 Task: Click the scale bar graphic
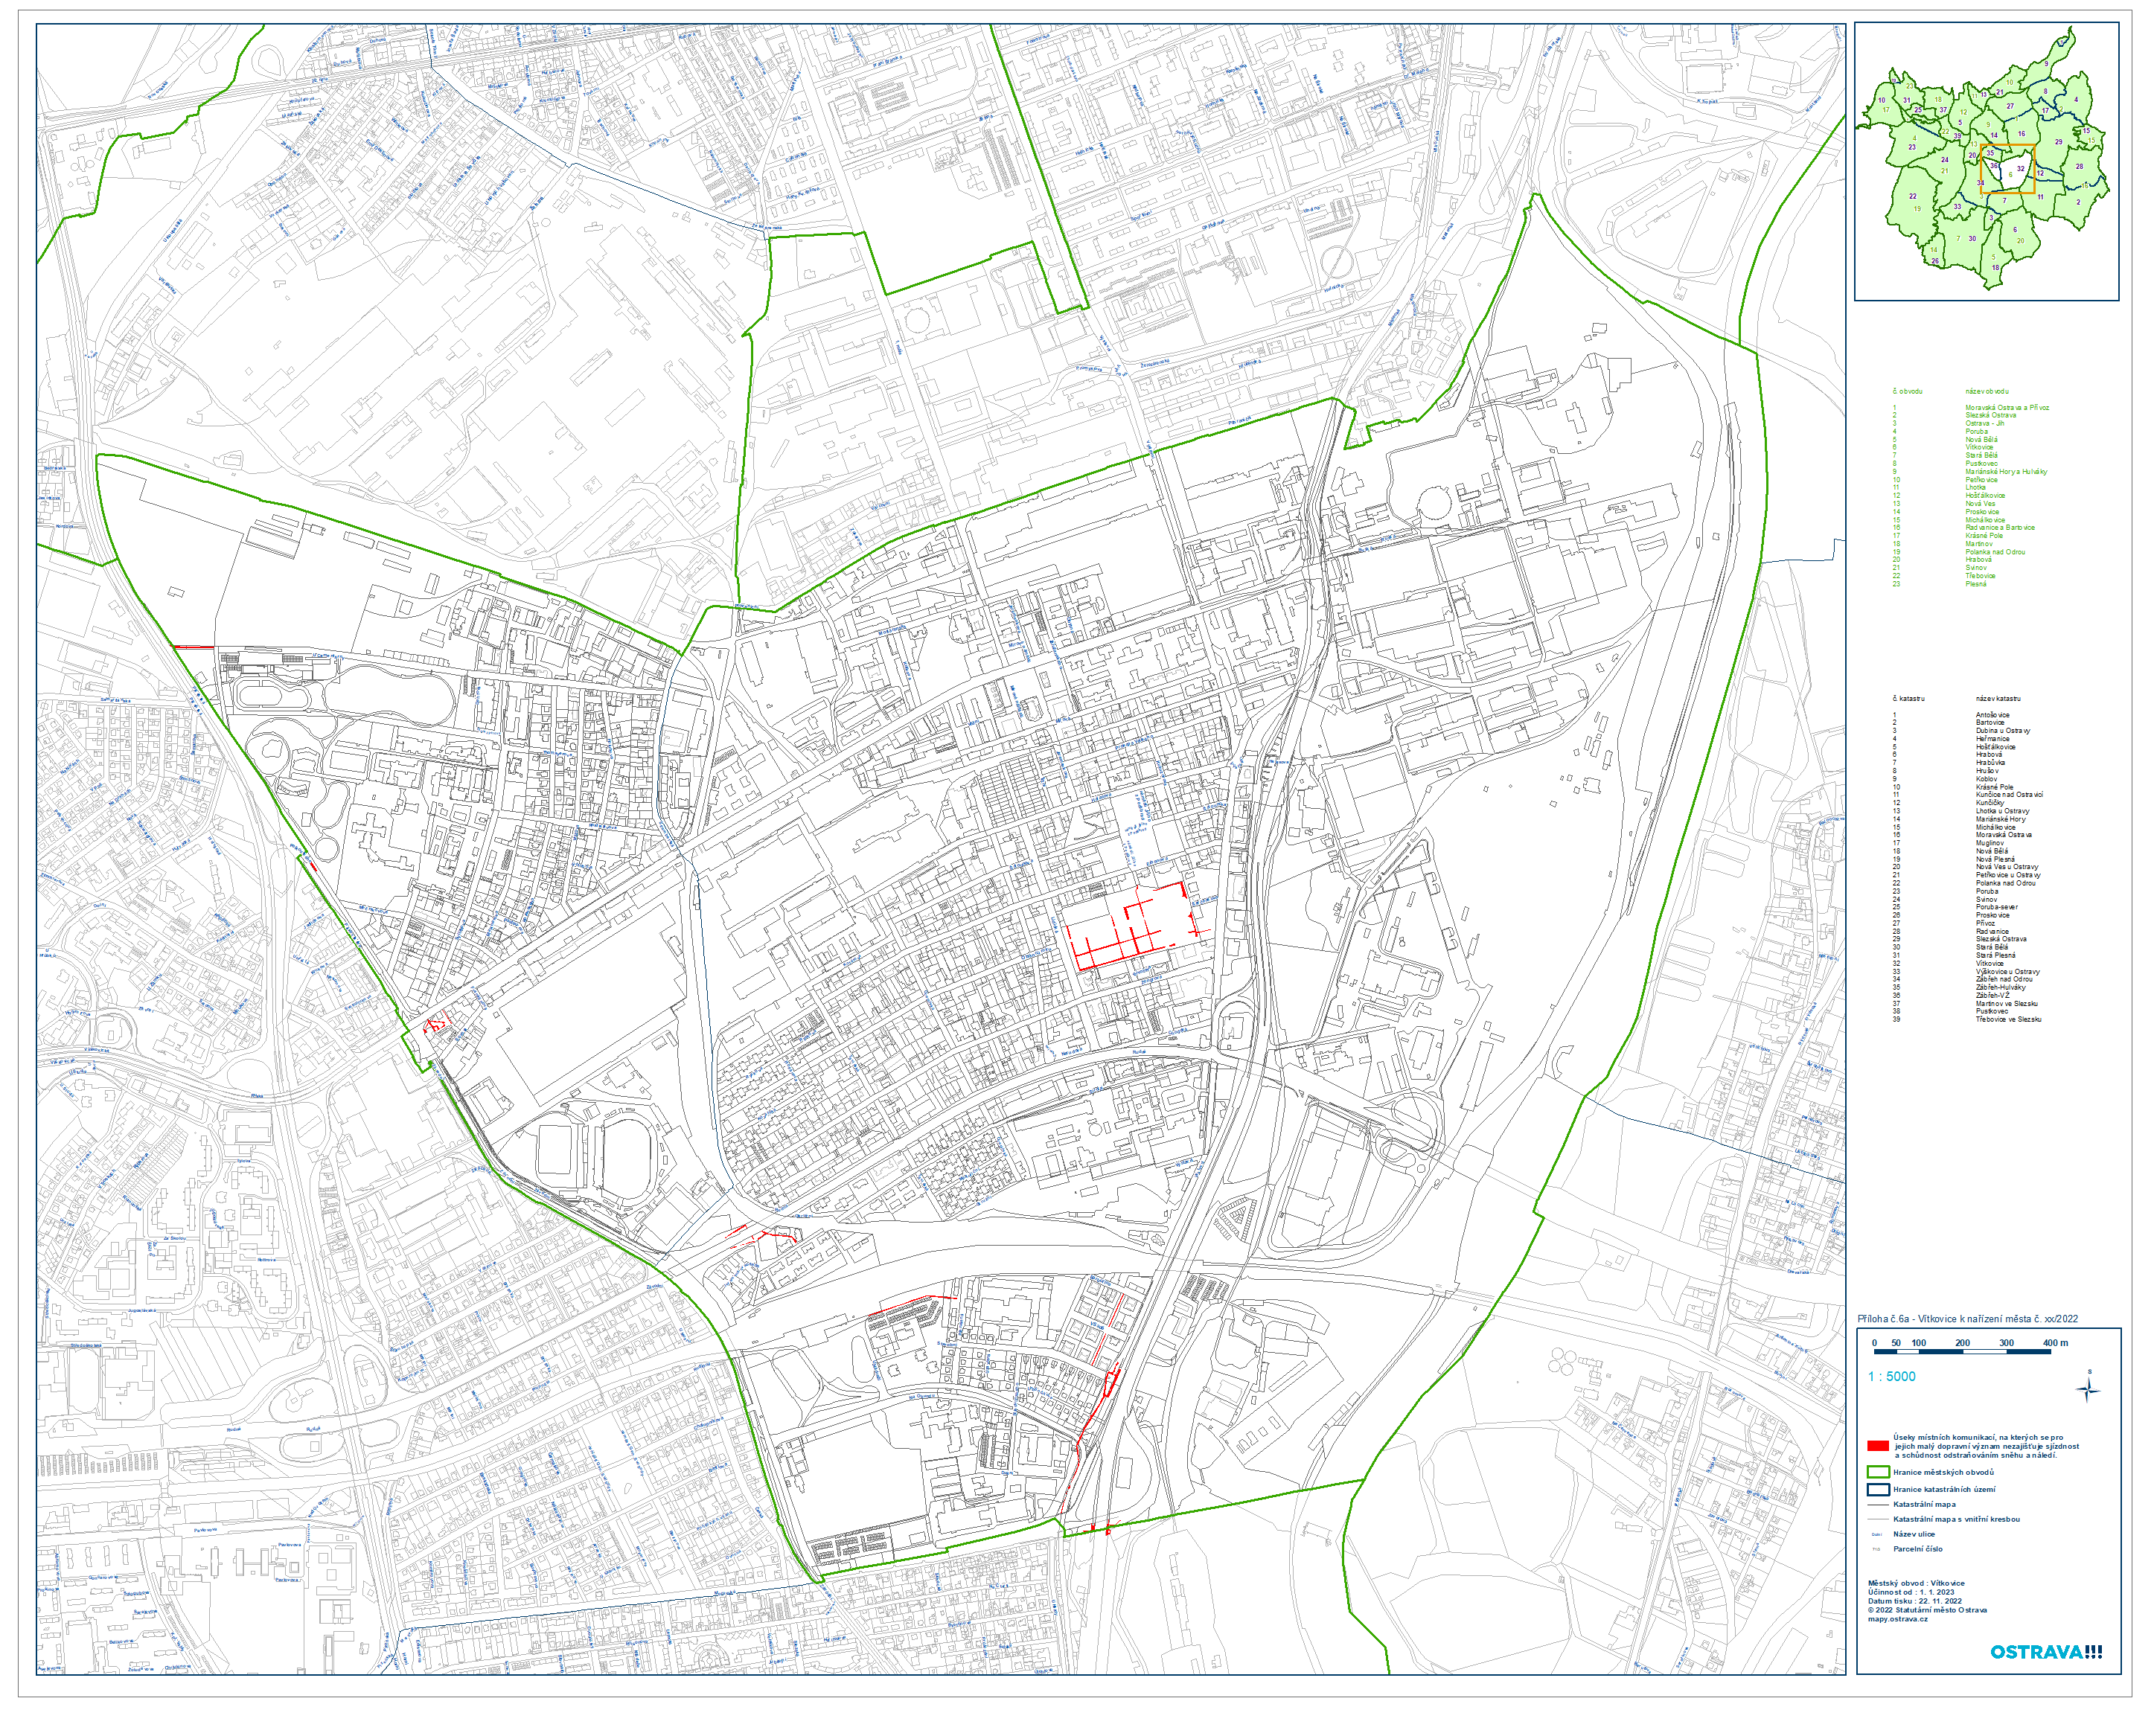coord(1961,1352)
